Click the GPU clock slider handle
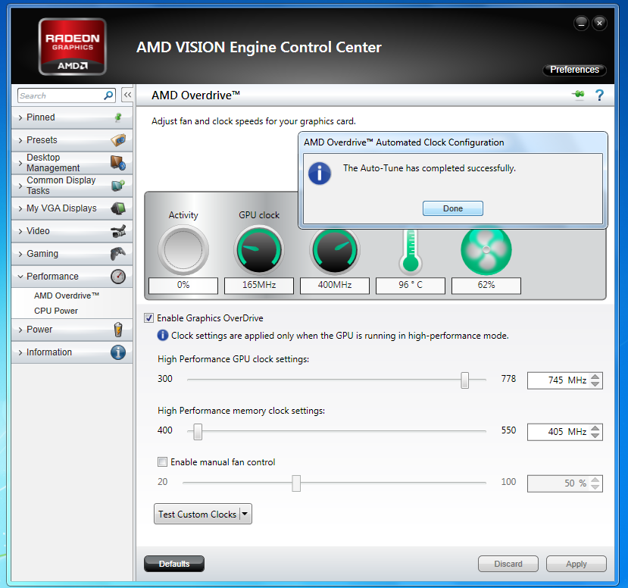 click(464, 380)
